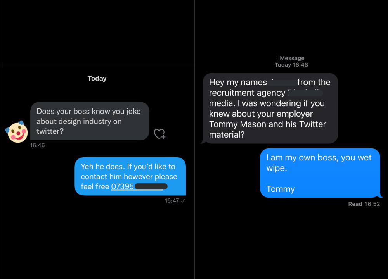Click the 'Today 16:48' conversation timestamp
This screenshot has height=279, width=388.
pyautogui.click(x=291, y=65)
